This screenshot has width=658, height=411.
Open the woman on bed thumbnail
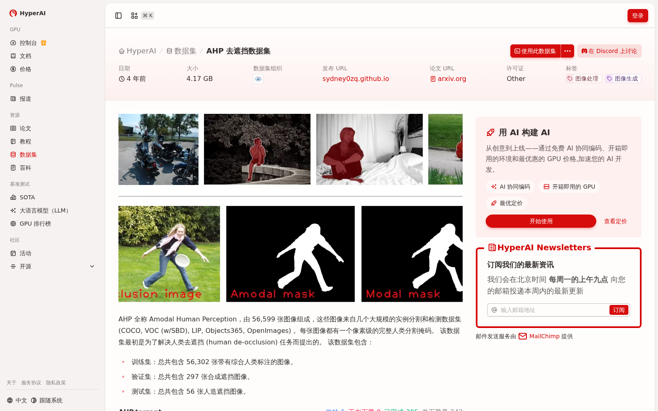[x=369, y=149]
